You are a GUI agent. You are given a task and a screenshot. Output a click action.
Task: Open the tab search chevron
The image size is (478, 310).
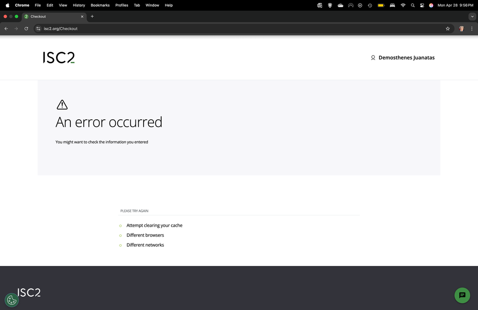tap(472, 16)
